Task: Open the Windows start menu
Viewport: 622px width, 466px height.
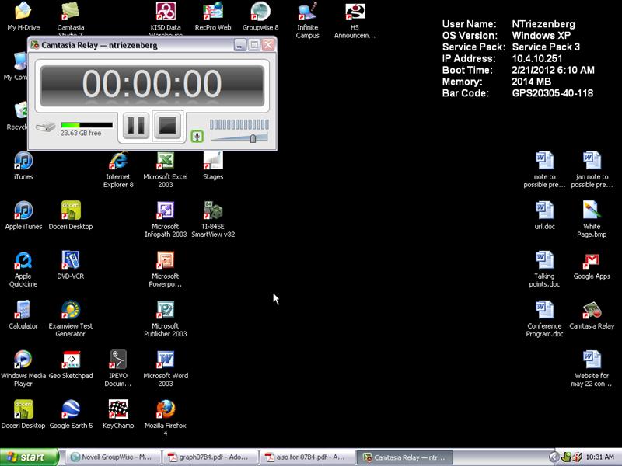Action: pyautogui.click(x=30, y=457)
